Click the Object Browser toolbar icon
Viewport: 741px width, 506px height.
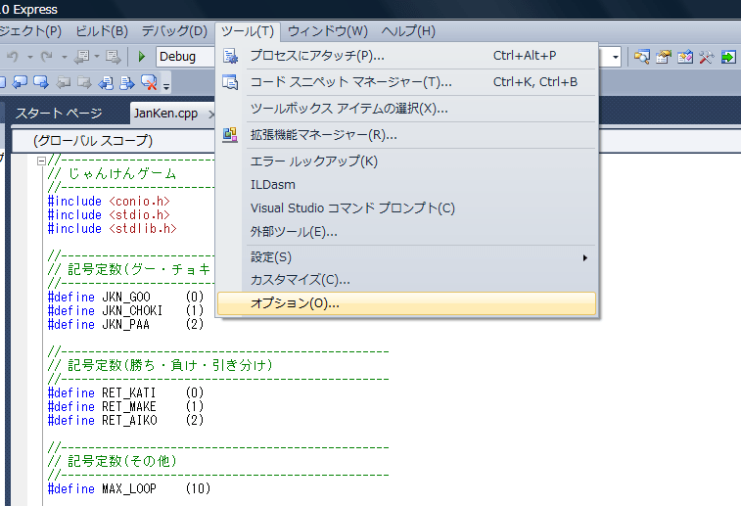685,57
